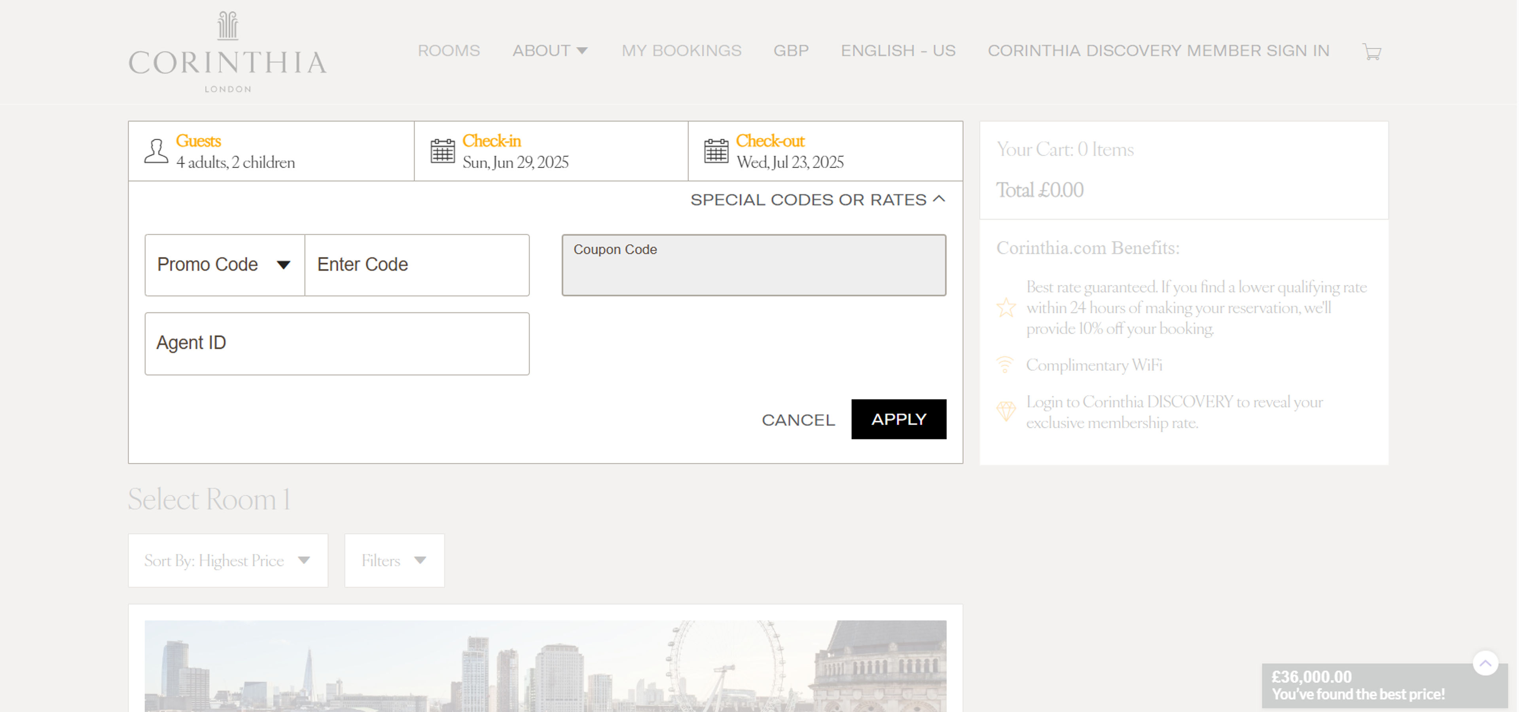Click the Complimentary WiFi text
This screenshot has width=1519, height=712.
pos(1094,365)
